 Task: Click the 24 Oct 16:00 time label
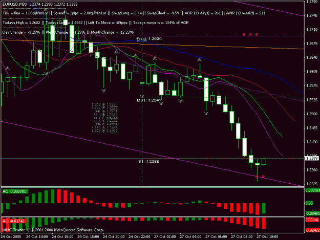62,237
